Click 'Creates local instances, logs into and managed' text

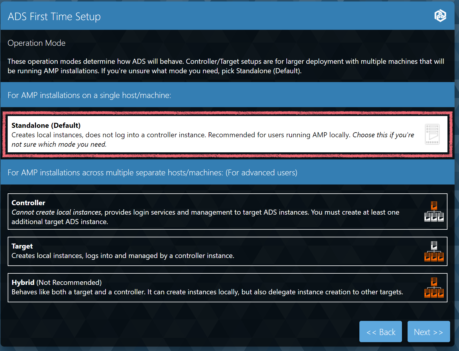point(123,256)
